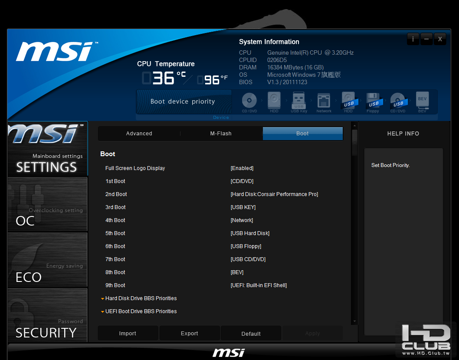Click the 5th Boot label
The image size is (459, 360).
tap(115, 233)
